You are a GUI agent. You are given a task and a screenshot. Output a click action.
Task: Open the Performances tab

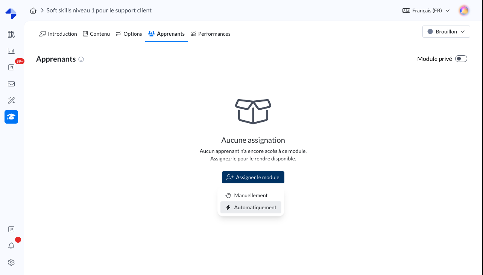[x=210, y=34]
